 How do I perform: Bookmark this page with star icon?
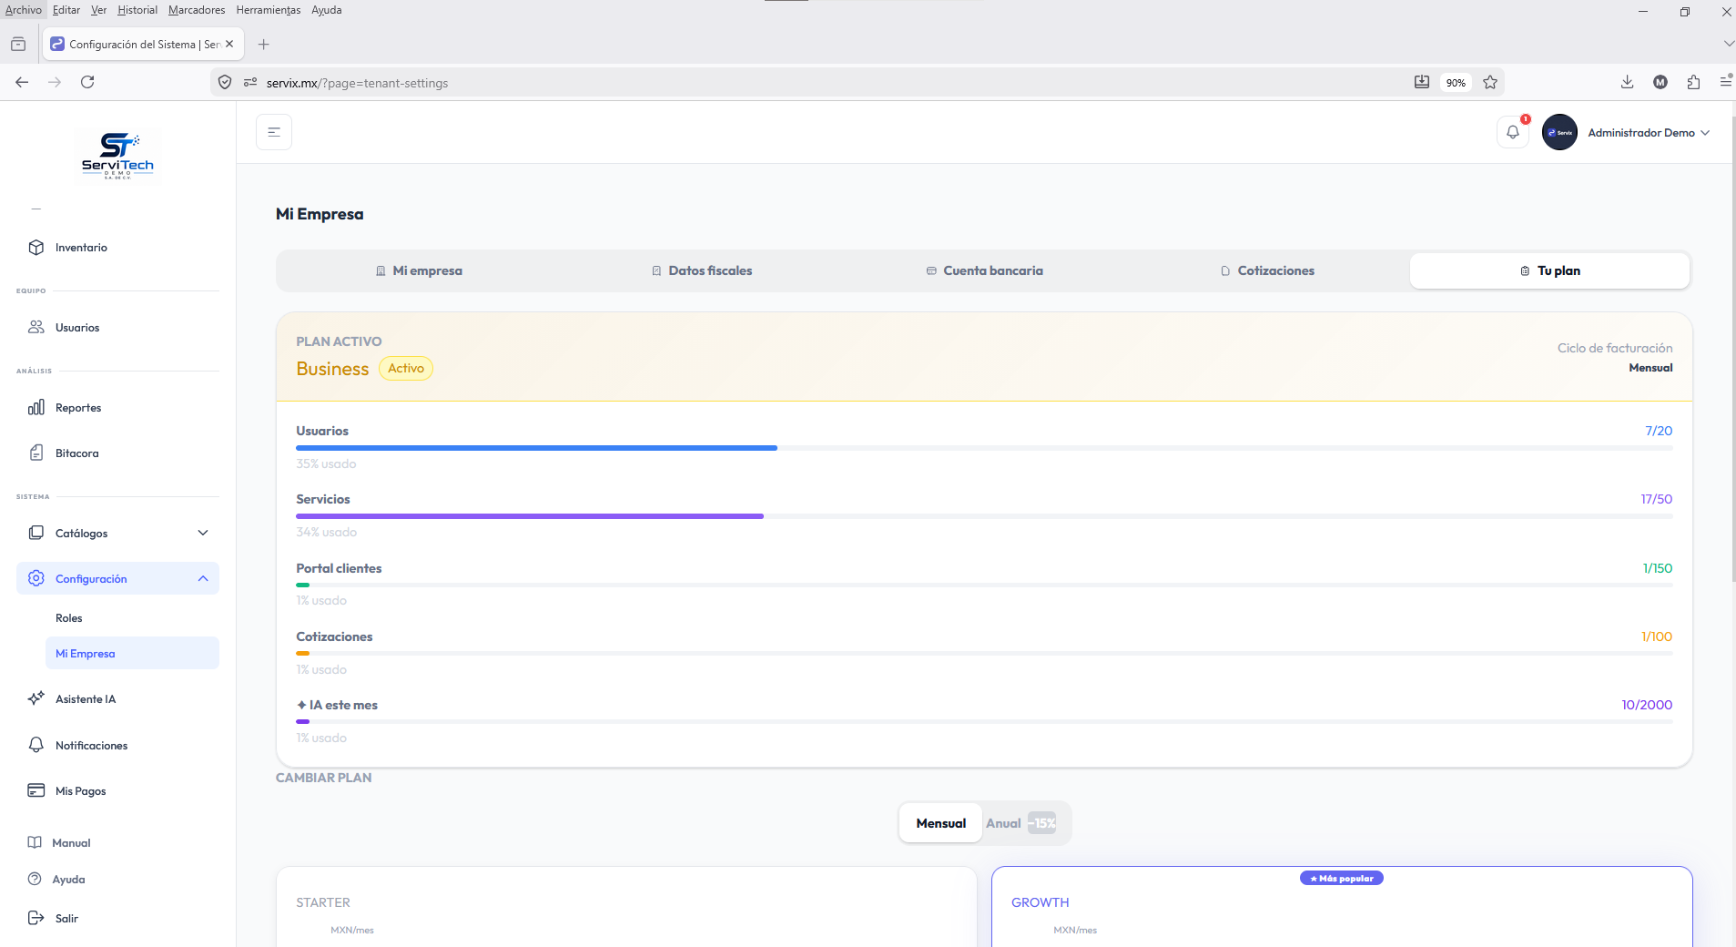tap(1490, 82)
